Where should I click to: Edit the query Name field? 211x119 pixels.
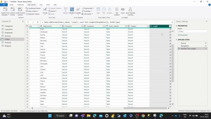[193, 31]
